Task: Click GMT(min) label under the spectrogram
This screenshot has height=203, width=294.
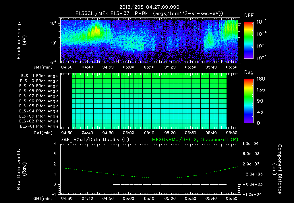Action: click(43, 67)
